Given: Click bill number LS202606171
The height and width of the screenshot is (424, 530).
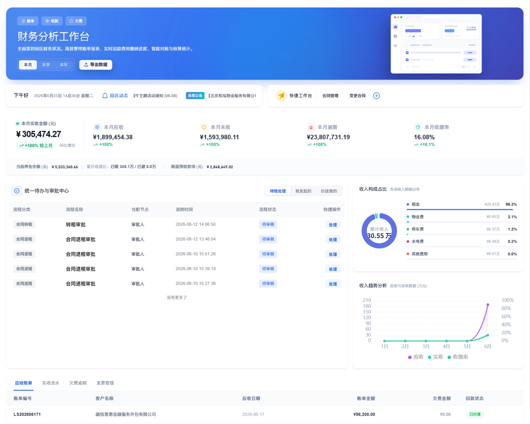Looking at the screenshot, I should point(27,414).
